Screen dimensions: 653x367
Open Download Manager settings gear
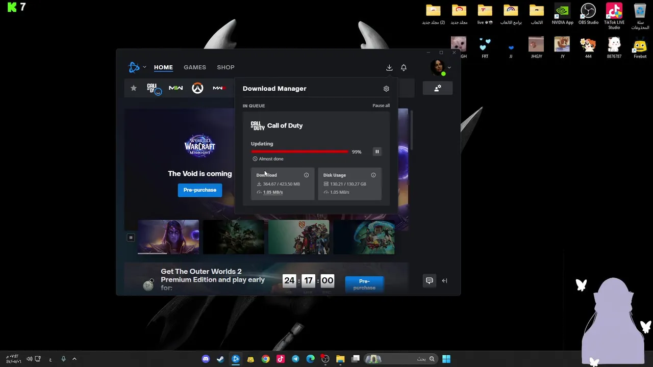(x=386, y=89)
